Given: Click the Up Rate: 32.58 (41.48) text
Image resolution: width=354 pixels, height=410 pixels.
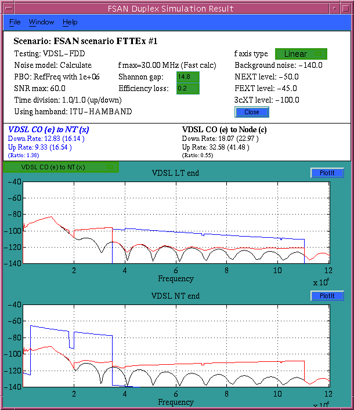Looking at the screenshot, I should (x=216, y=147).
